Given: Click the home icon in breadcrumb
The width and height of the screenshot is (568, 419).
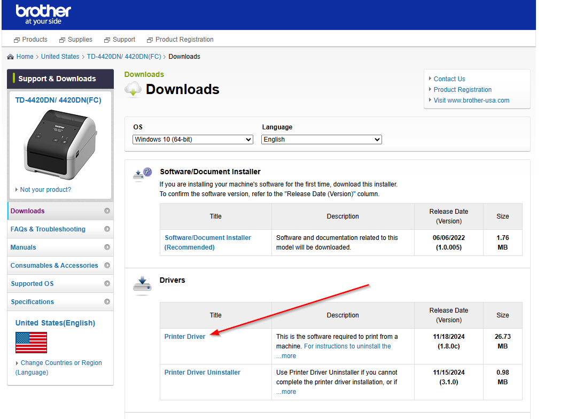Looking at the screenshot, I should click(x=11, y=57).
